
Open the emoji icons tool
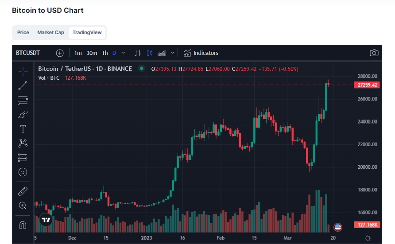(23, 172)
